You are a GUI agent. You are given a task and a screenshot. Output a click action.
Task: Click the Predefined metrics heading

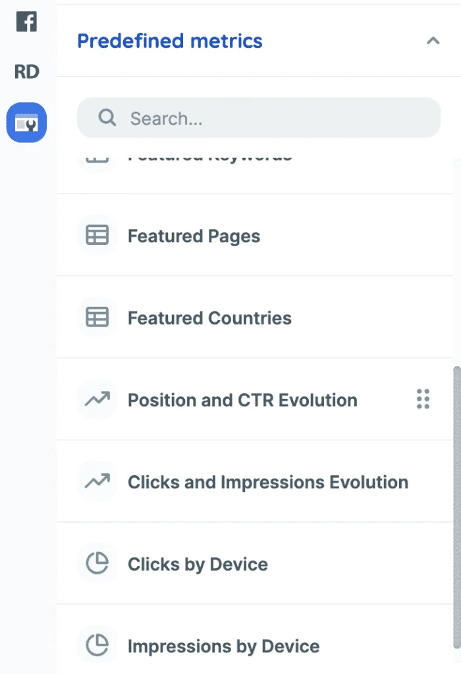point(170,41)
